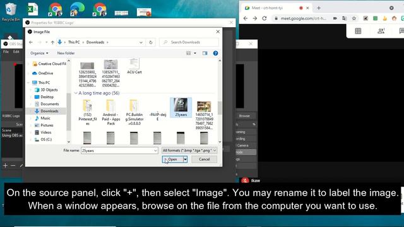Select Downloads in navigation pane

(x=46, y=111)
